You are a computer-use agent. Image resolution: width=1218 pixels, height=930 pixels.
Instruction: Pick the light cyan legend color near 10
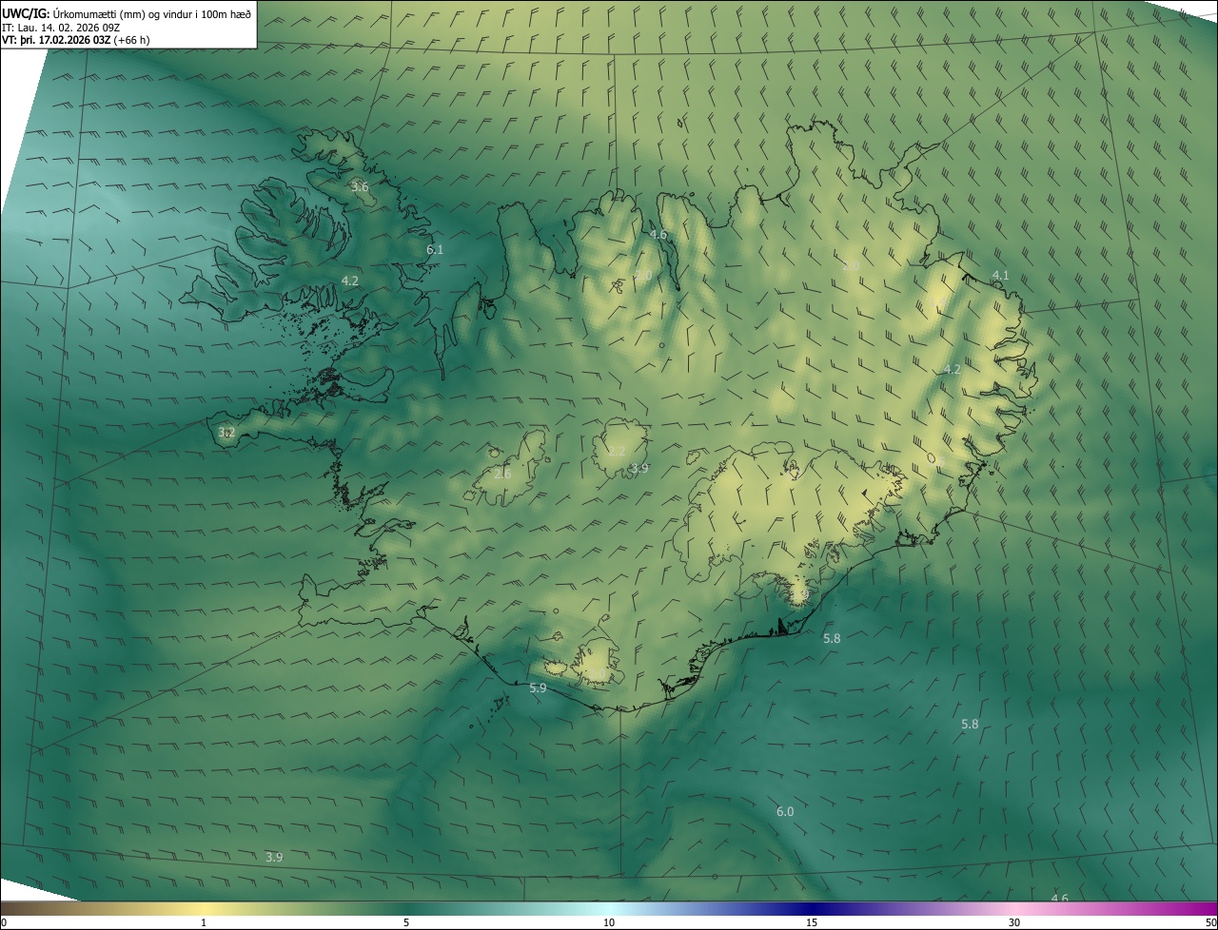[x=609, y=908]
